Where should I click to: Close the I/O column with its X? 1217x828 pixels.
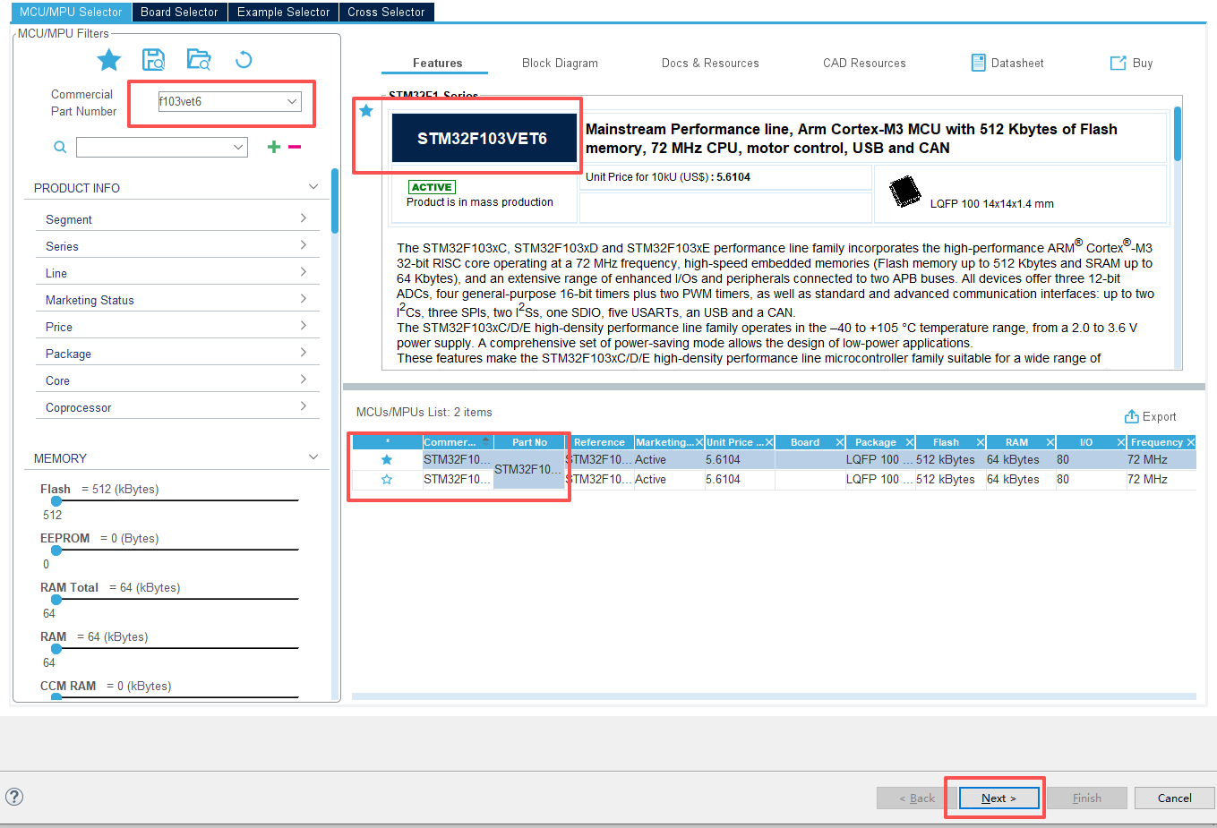(1121, 442)
